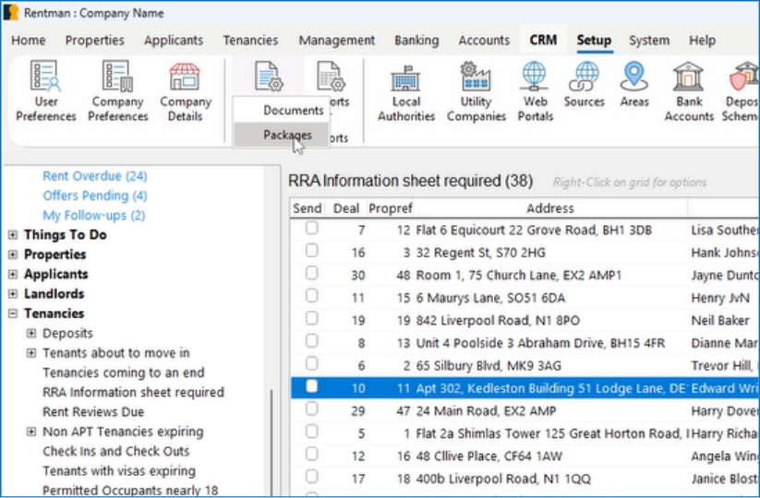
Task: Expand the Applicants tree node
Action: 13,275
